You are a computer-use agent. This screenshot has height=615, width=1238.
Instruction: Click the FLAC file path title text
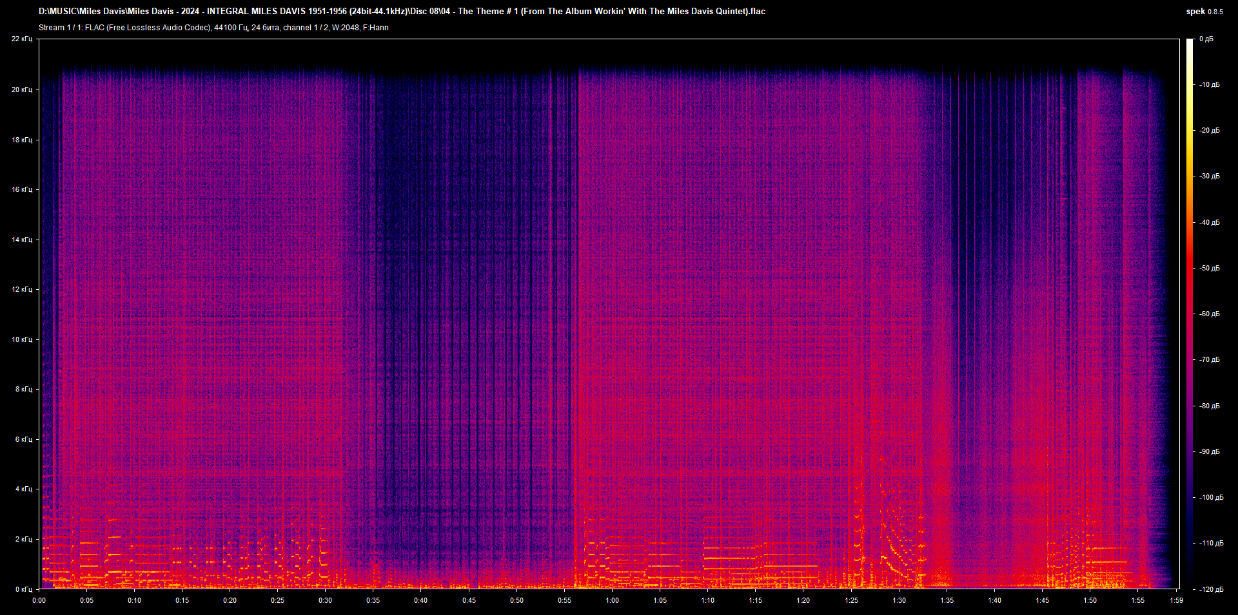click(402, 11)
